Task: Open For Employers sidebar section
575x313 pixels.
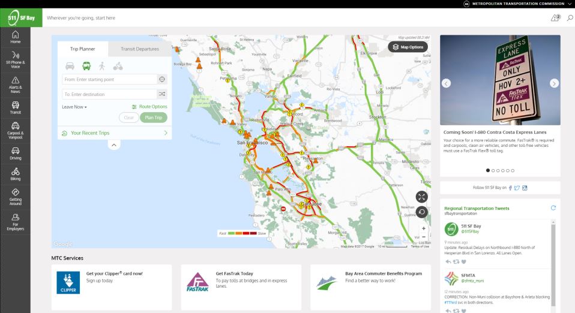Action: click(15, 222)
